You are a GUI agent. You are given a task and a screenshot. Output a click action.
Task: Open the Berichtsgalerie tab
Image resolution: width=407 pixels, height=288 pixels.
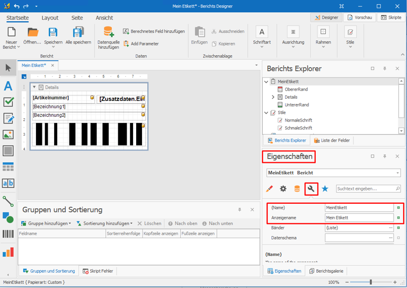326,271
